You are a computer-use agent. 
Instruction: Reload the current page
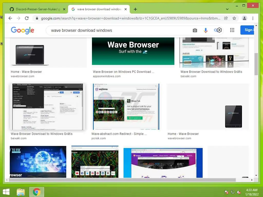pos(27,18)
